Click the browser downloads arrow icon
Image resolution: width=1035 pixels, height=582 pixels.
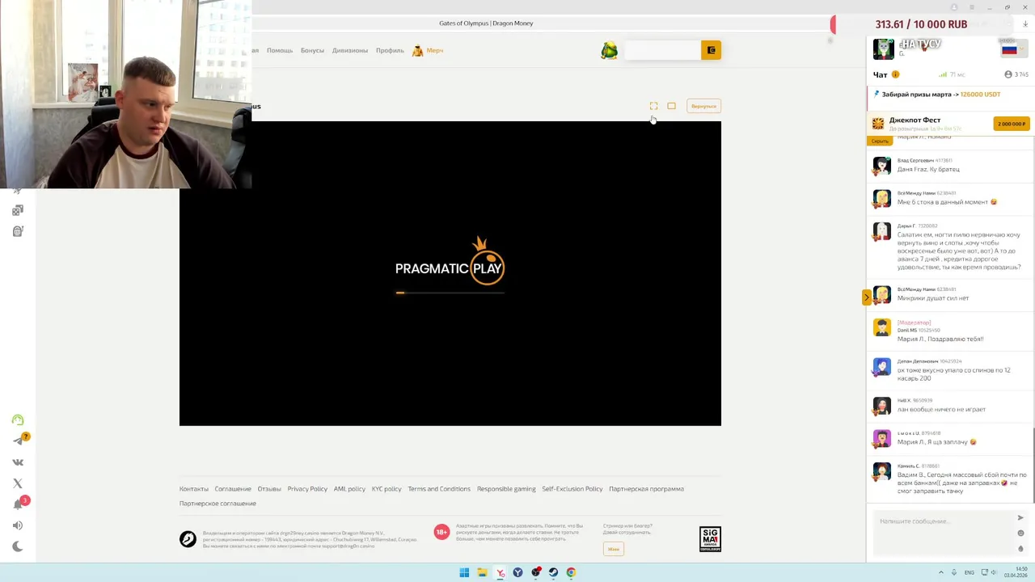point(1025,24)
